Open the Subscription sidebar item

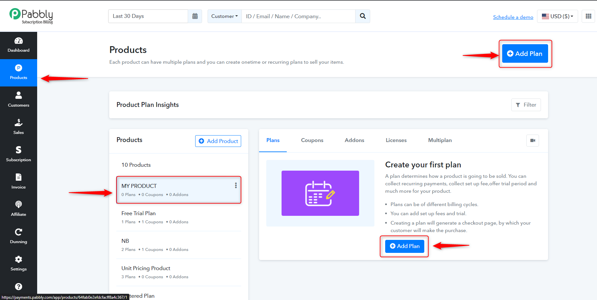point(19,154)
